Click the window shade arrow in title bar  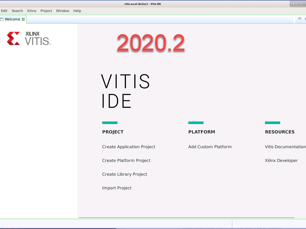pyautogui.click(x=293, y=4)
